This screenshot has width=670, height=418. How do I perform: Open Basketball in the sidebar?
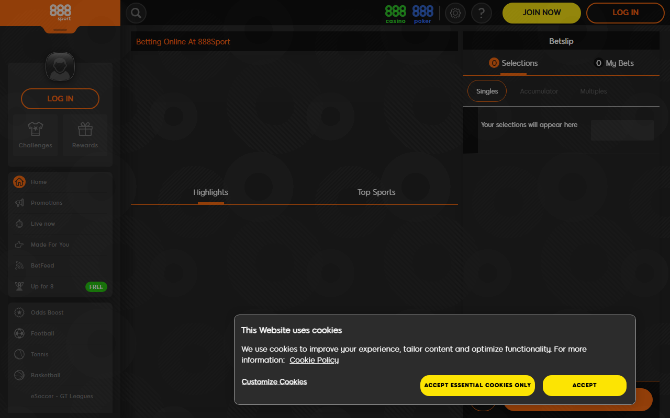tap(60, 375)
